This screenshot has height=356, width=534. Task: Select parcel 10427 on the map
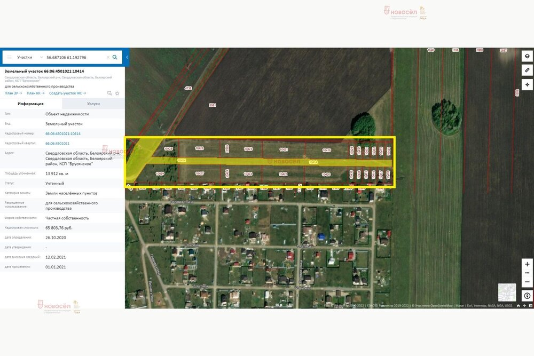coord(200,173)
